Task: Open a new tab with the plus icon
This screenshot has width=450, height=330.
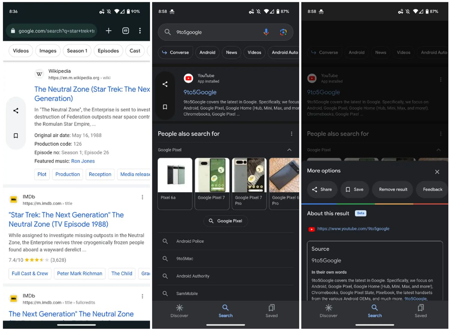Action: 109,31
